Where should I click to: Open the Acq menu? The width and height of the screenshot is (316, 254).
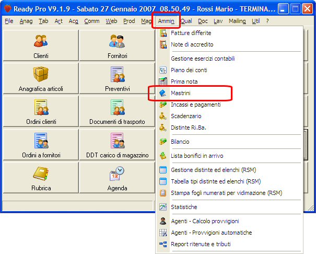pos(73,21)
